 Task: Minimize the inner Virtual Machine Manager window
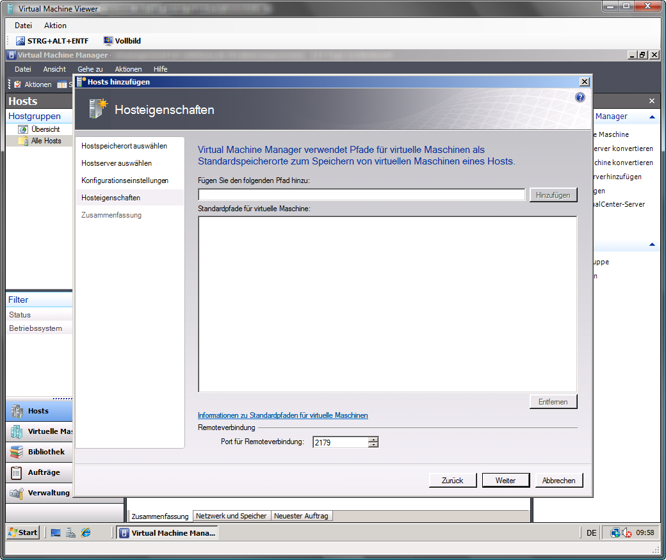tap(632, 55)
